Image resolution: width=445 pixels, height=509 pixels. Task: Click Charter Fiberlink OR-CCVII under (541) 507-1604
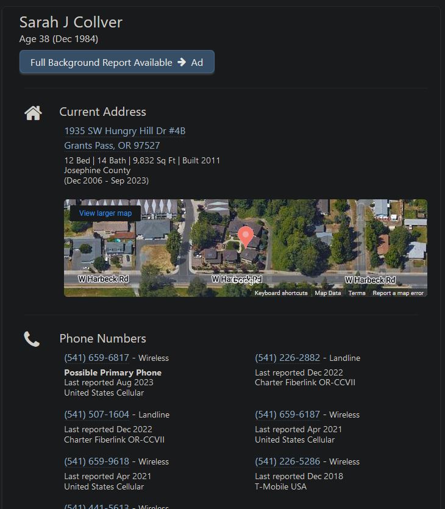(x=114, y=440)
